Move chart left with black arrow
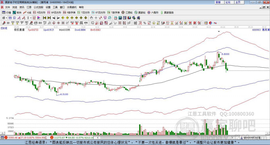 (x=54, y=18)
